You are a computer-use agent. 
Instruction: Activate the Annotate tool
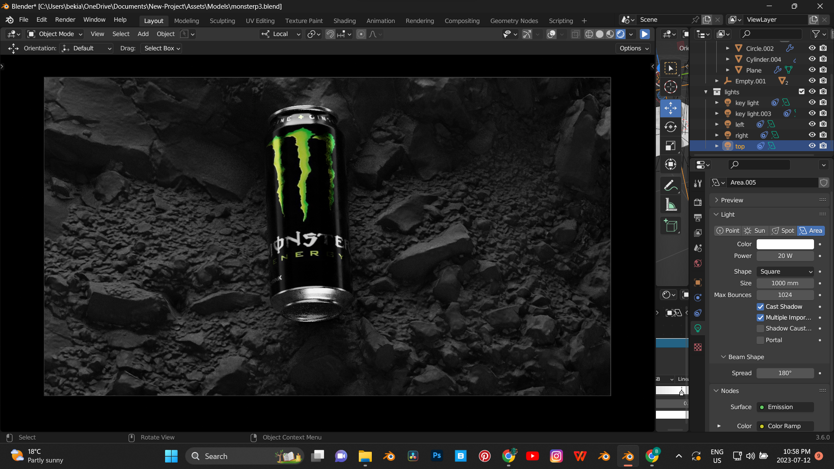[x=670, y=185]
